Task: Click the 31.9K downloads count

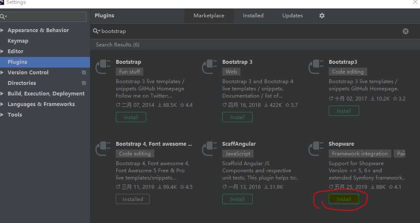Action: pyautogui.click(x=274, y=187)
